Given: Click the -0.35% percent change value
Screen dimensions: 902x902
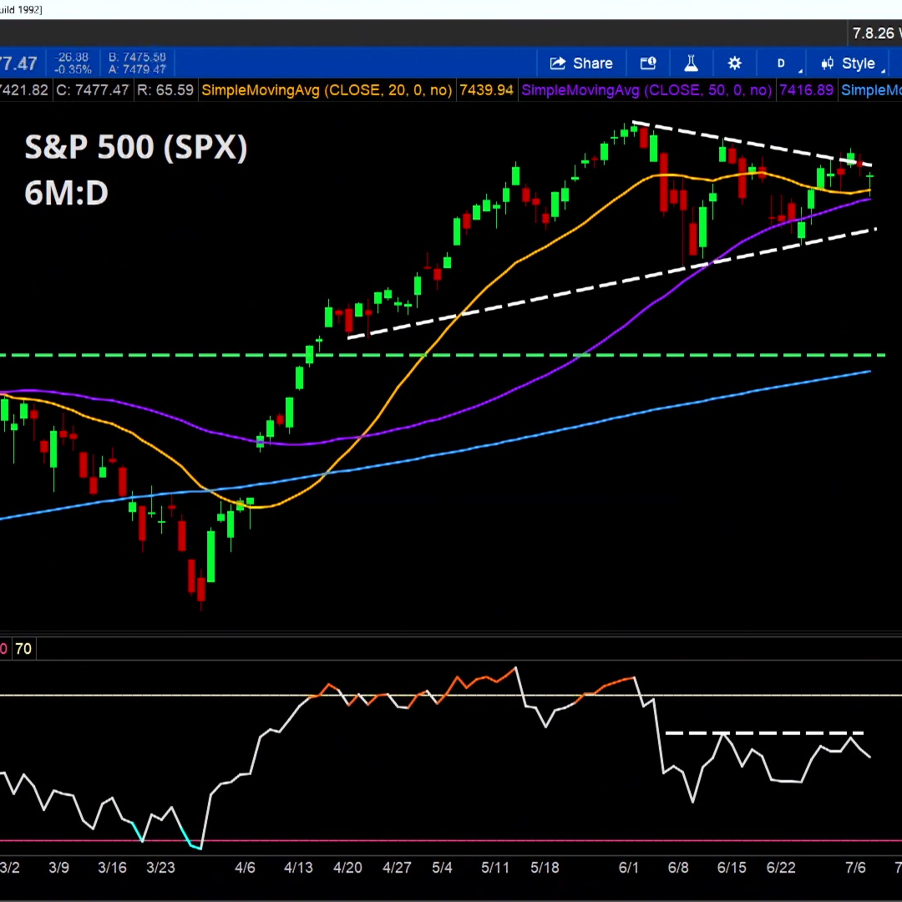Looking at the screenshot, I should 73,69.
